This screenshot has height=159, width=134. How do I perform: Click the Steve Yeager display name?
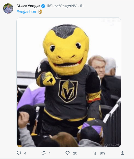click(28, 6)
